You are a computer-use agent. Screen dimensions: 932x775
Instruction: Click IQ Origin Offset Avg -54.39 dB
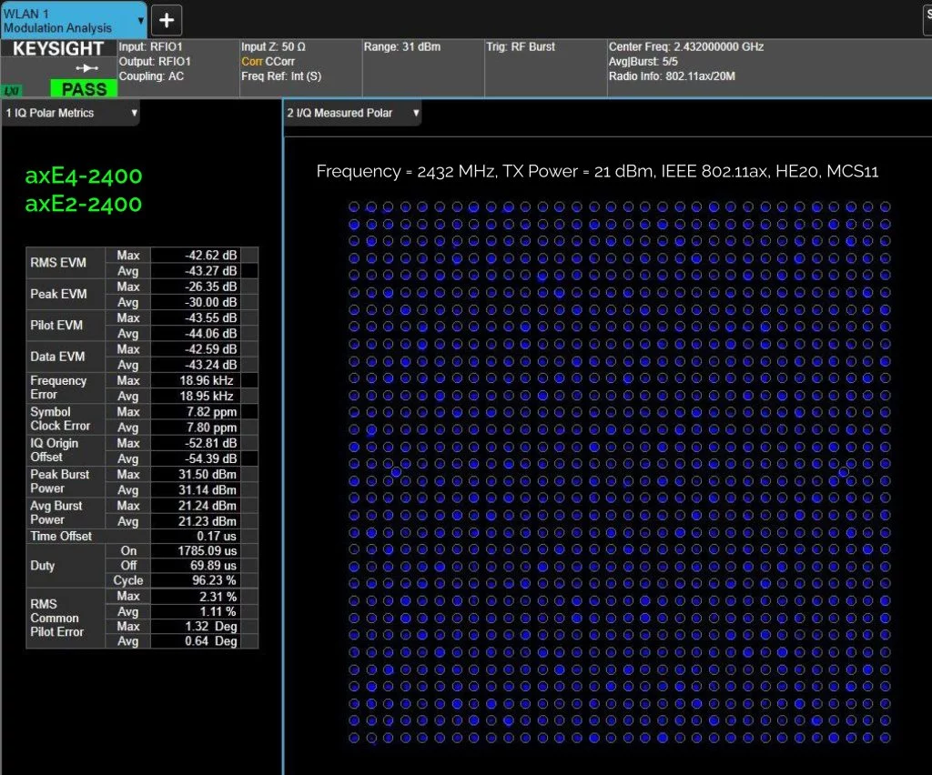click(195, 459)
